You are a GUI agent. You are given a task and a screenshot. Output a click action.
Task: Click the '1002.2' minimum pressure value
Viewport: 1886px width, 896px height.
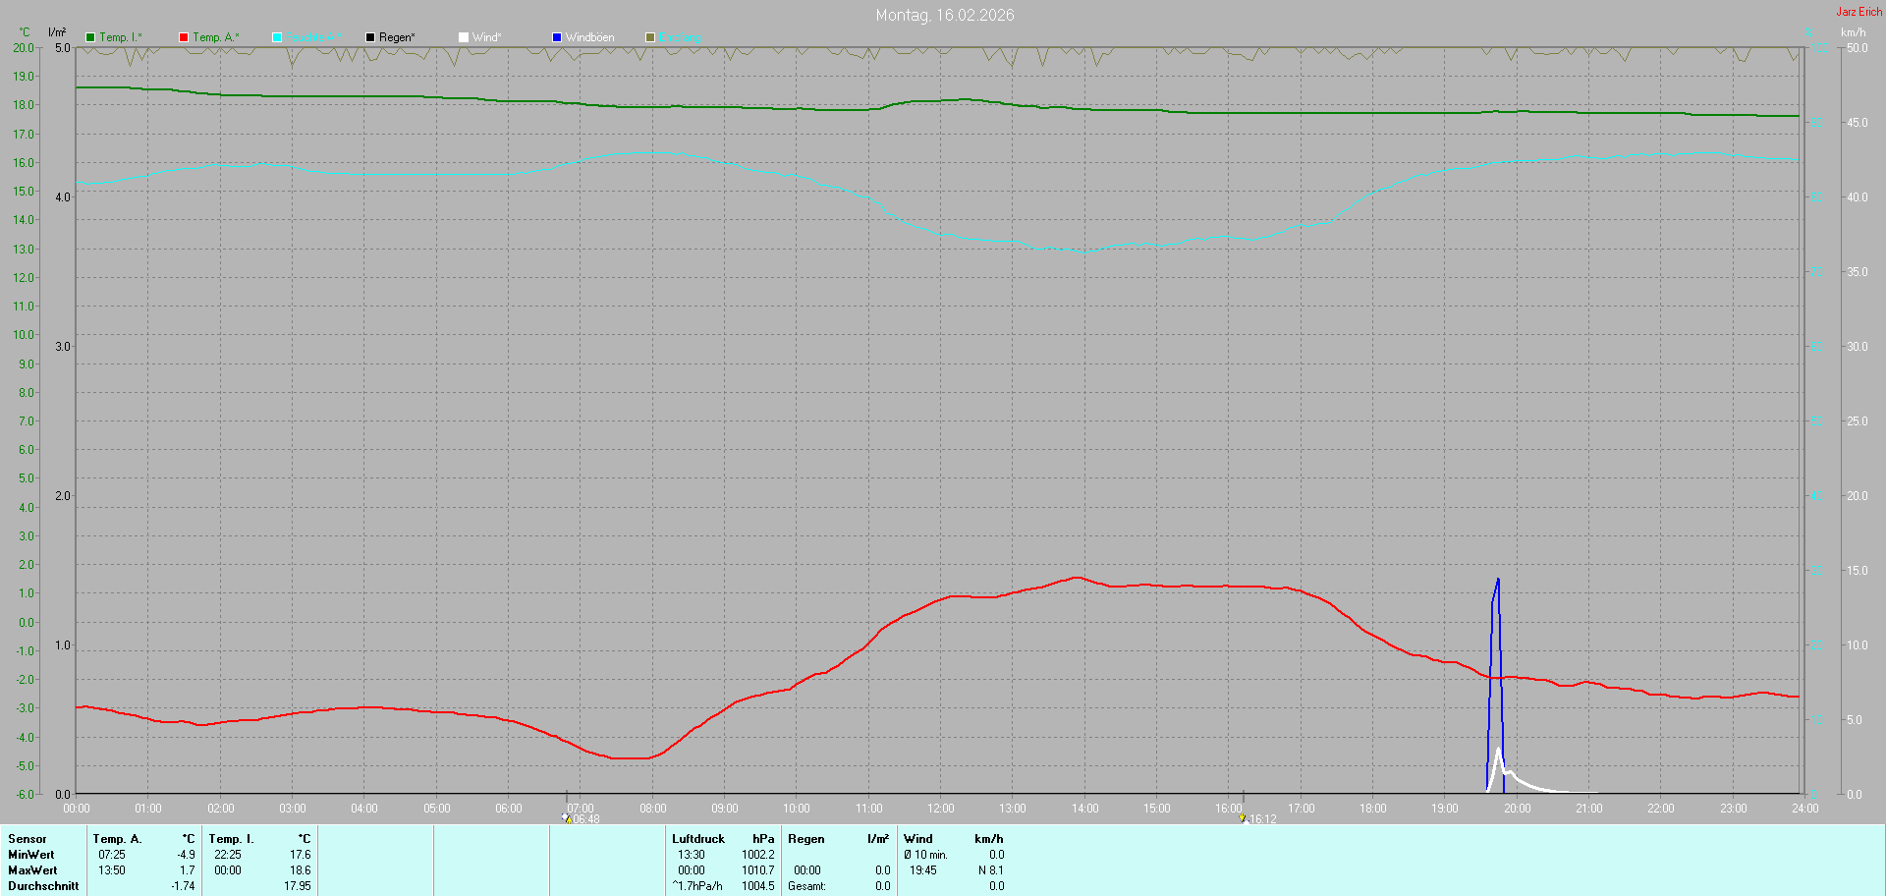(x=758, y=855)
